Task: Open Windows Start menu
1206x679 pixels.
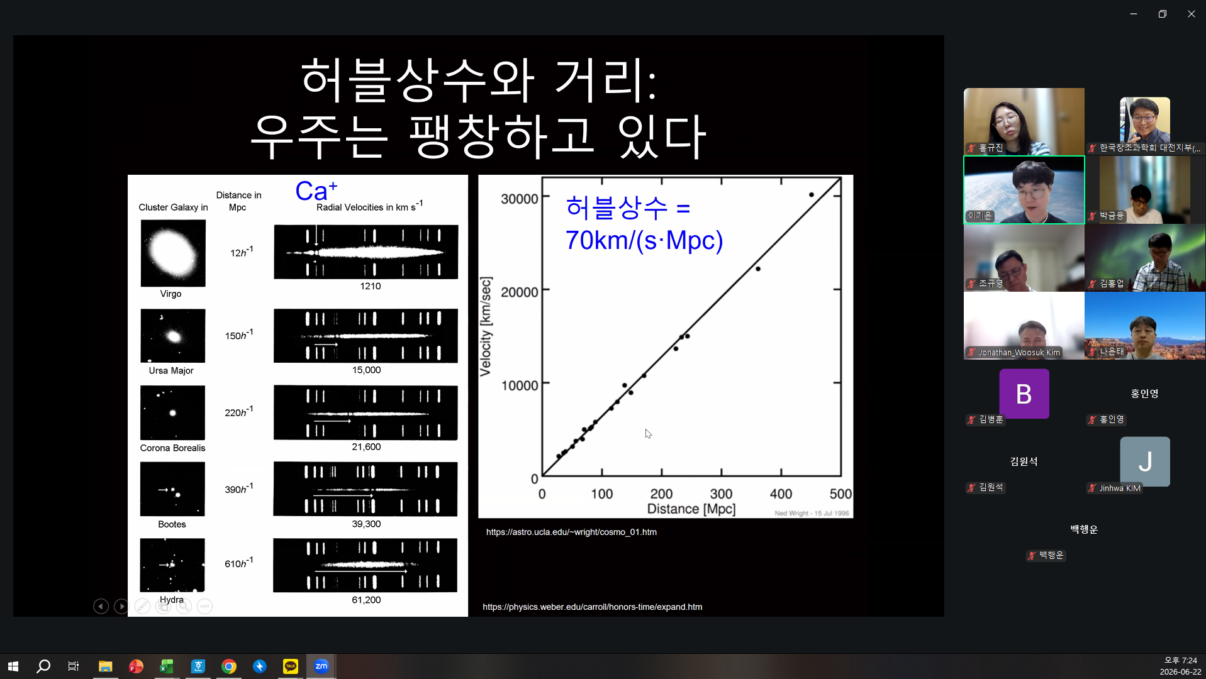Action: click(13, 666)
